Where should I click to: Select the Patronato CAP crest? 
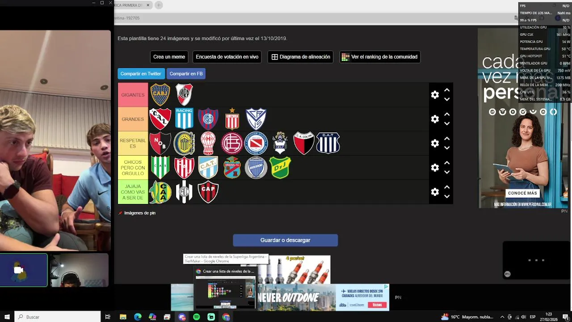tap(208, 191)
